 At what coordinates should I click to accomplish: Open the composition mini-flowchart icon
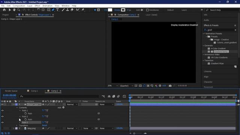click(103, 96)
